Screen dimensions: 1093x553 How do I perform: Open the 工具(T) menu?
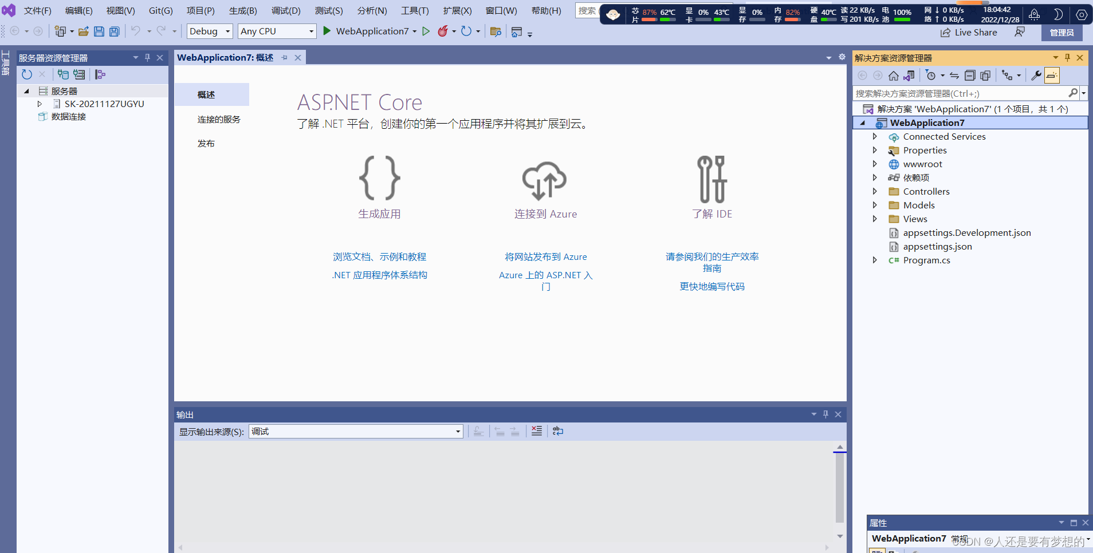(x=415, y=11)
